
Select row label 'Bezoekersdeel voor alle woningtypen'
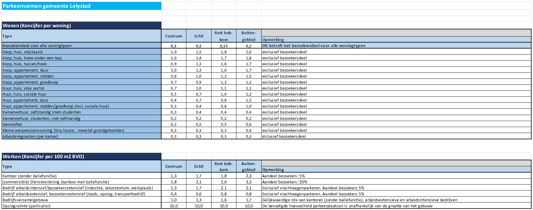[x=81, y=46]
